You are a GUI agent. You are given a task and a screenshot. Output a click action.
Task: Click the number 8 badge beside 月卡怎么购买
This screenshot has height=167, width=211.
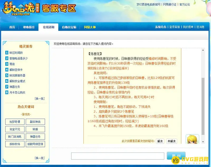[7, 92]
